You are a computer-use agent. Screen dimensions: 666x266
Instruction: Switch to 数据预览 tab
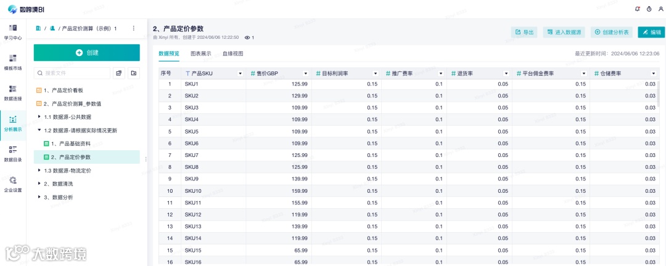click(x=168, y=54)
